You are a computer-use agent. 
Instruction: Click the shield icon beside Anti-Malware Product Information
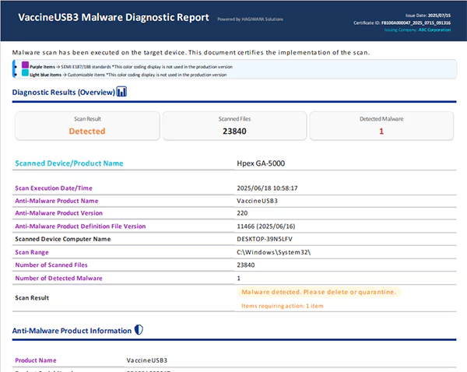[139, 331]
